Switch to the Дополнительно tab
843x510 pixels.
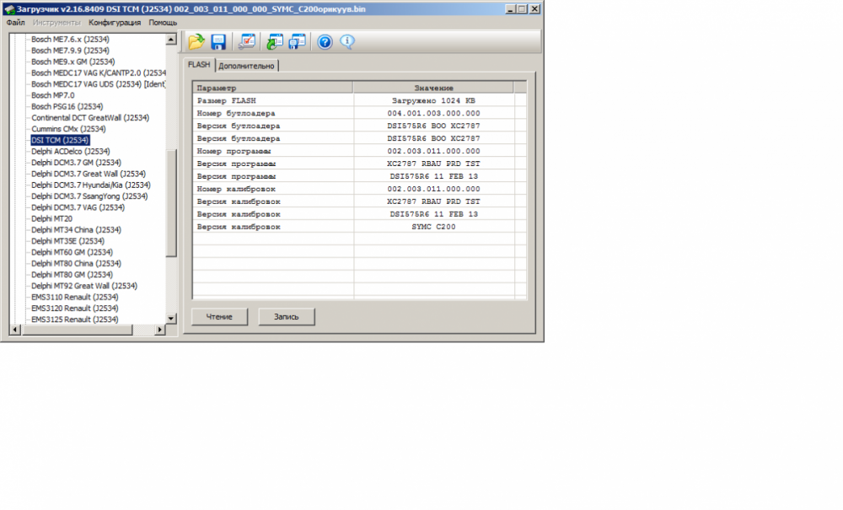pos(246,66)
